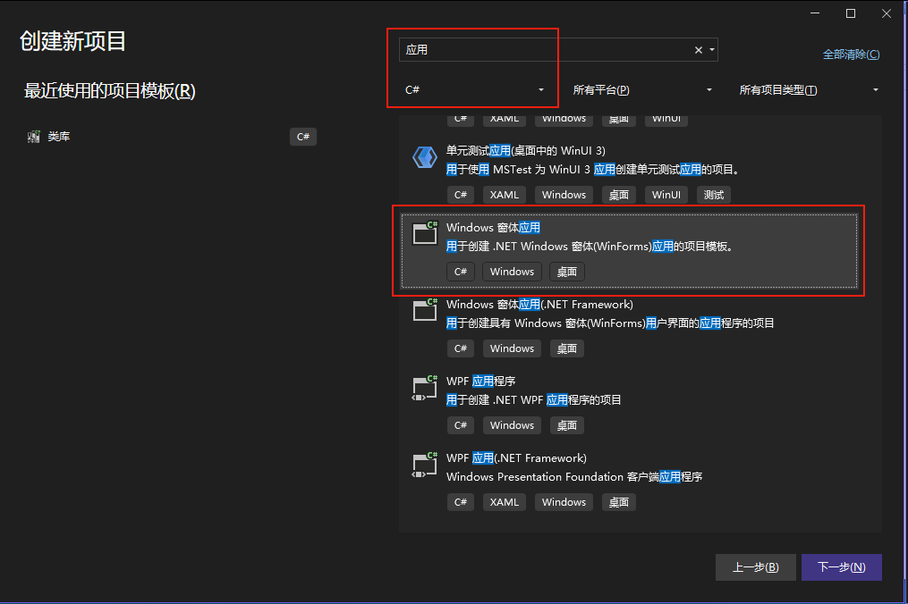The image size is (908, 604).
Task: Click the C# tag under Windows 窗体应用(.NET Framework)
Action: [x=461, y=348]
